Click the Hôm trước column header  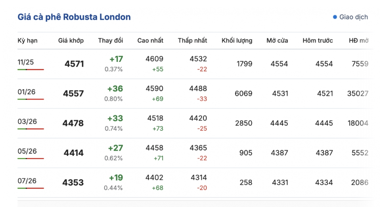(x=318, y=40)
